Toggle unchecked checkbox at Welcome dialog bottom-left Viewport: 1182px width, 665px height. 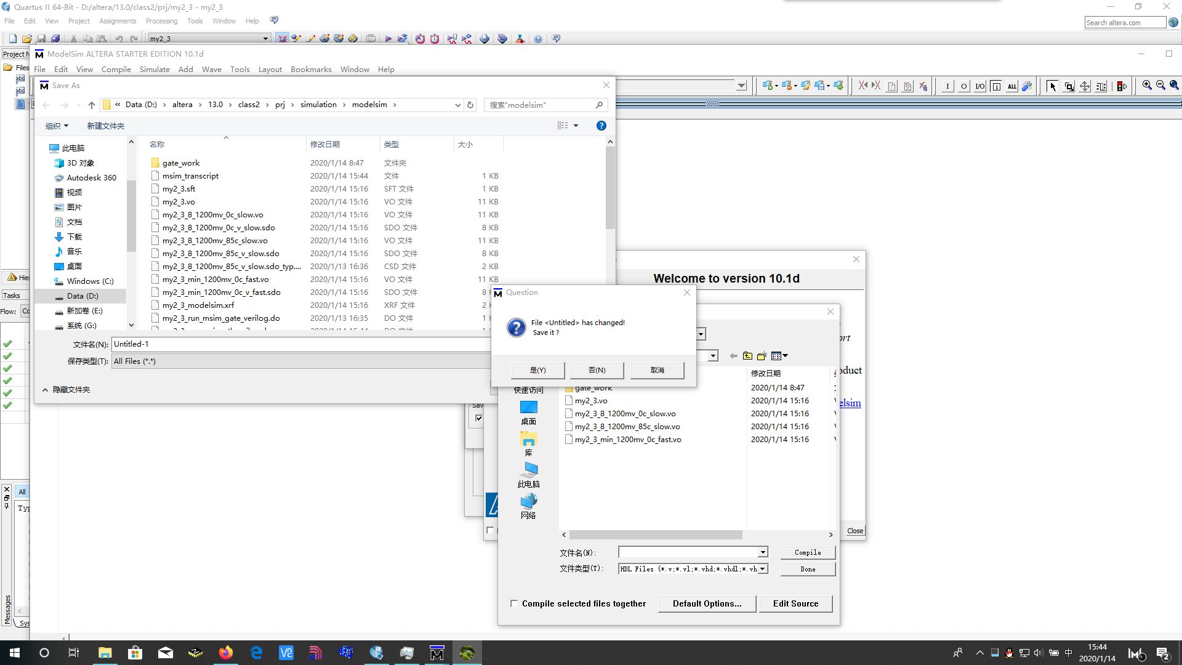click(490, 530)
